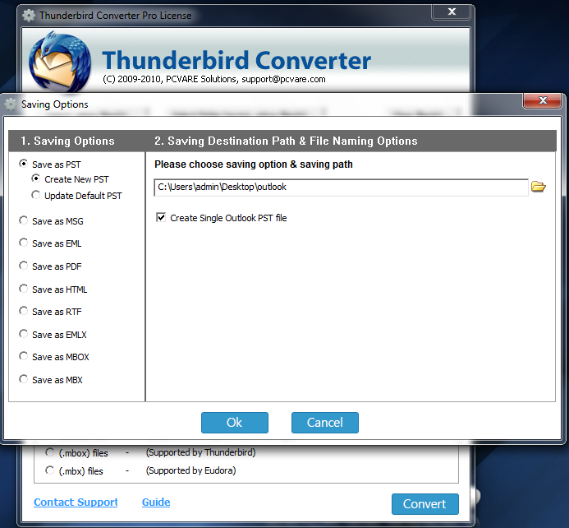Select Update Default PST radio button
This screenshot has width=569, height=528.
[x=35, y=195]
